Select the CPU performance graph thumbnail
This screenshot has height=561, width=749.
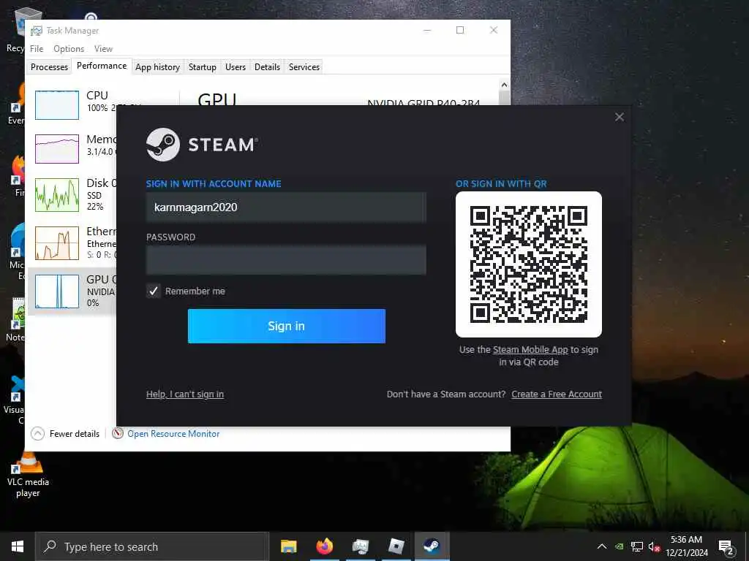click(57, 105)
